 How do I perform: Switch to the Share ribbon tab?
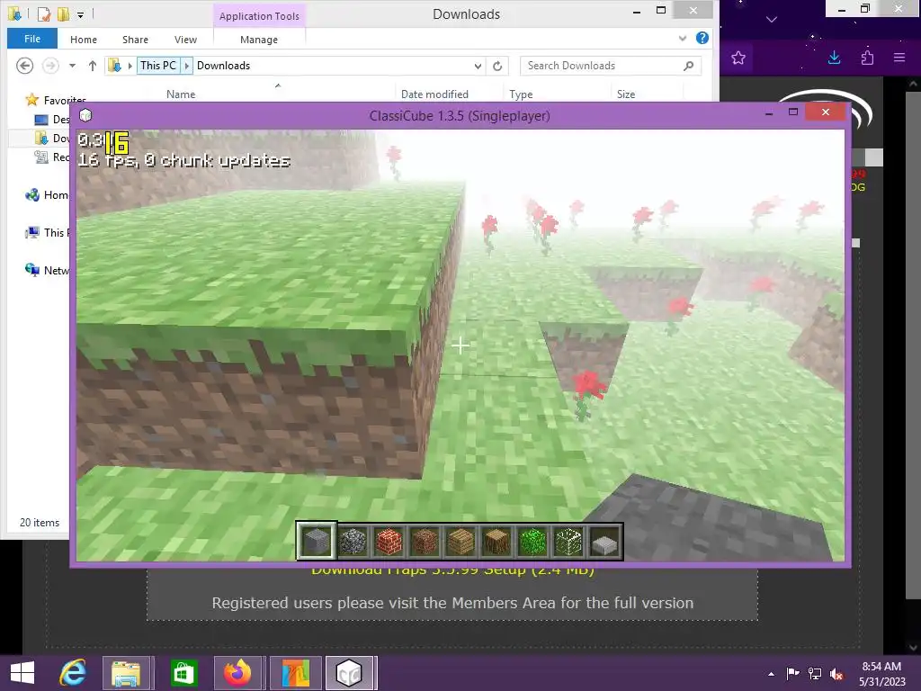[x=135, y=40]
